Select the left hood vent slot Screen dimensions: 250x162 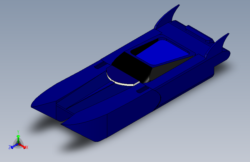pyautogui.click(x=100, y=65)
